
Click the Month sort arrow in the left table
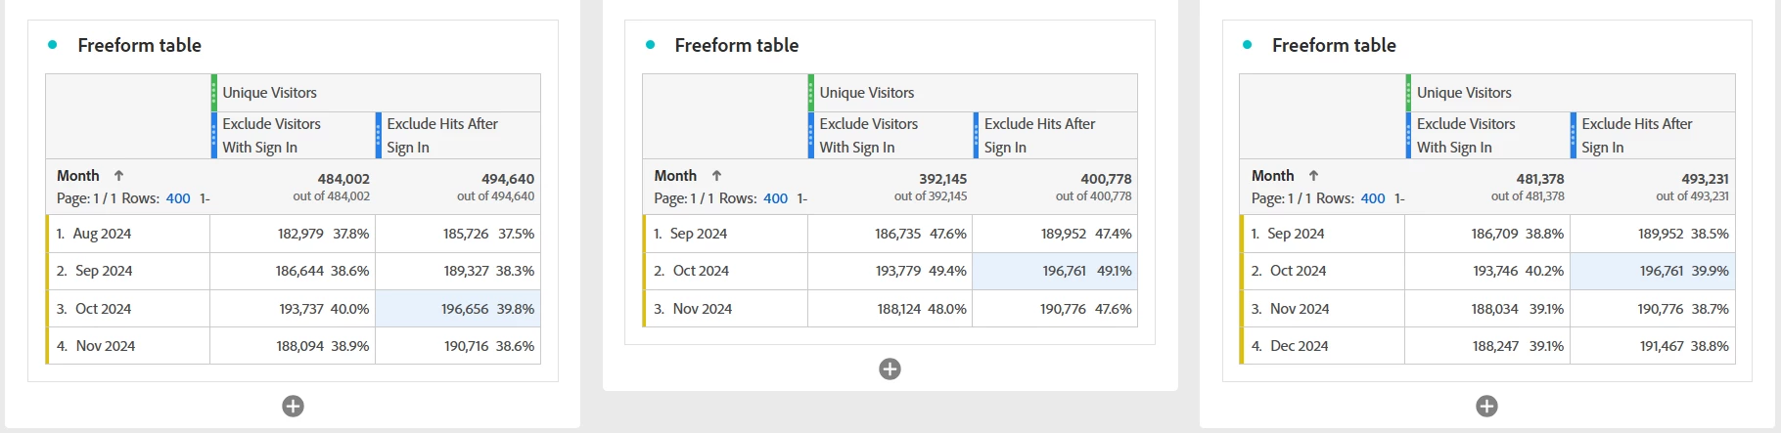click(x=118, y=176)
